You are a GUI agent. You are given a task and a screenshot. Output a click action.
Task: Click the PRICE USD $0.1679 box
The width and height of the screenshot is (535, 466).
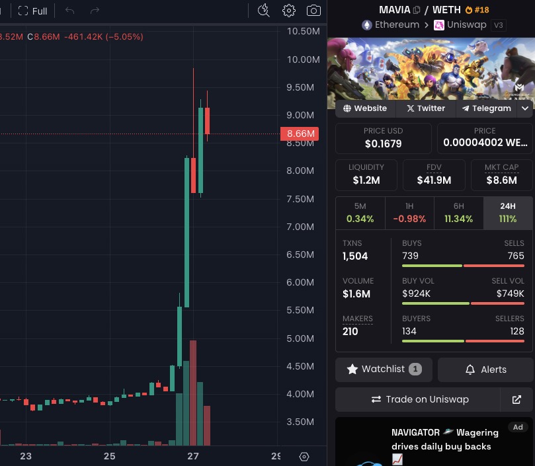pos(383,138)
